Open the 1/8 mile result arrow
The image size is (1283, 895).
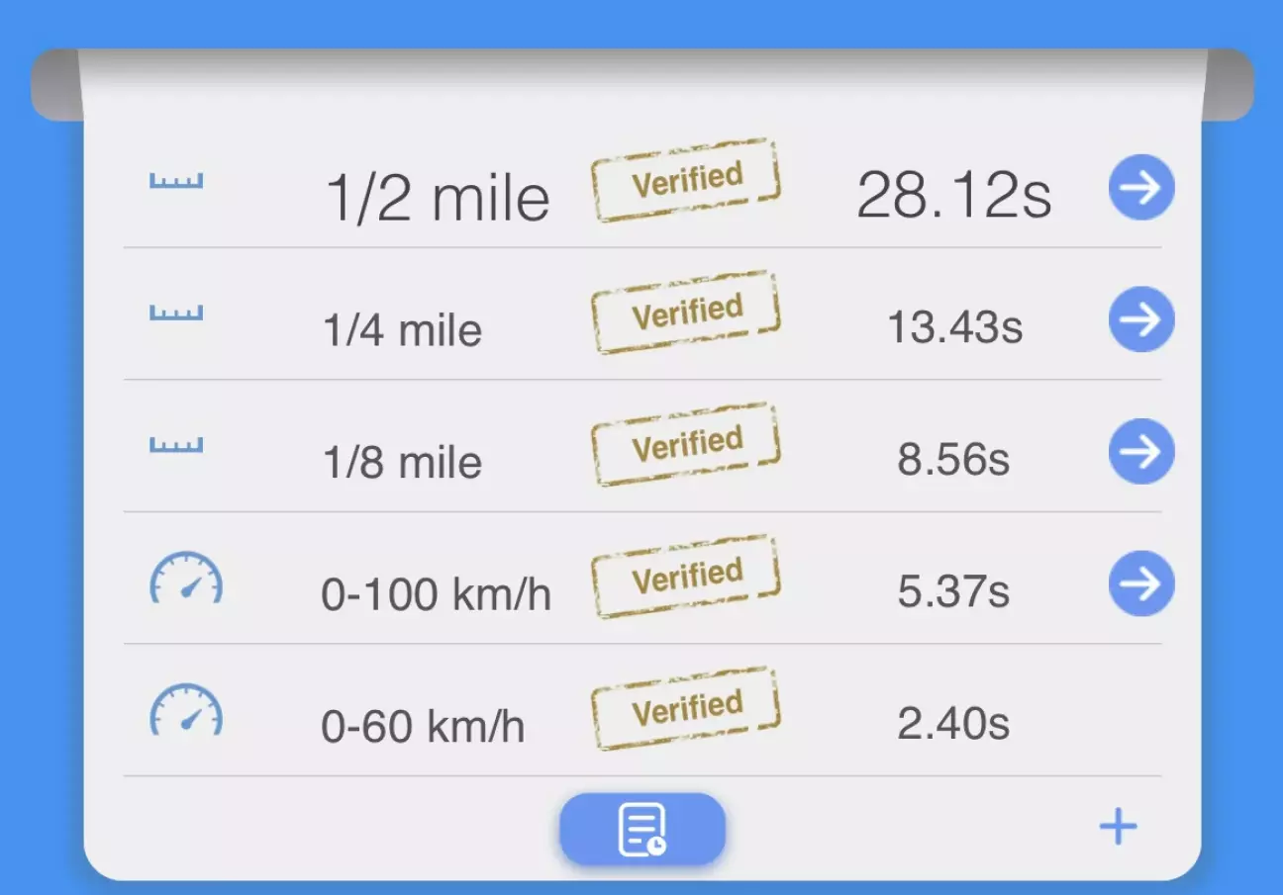[1140, 452]
